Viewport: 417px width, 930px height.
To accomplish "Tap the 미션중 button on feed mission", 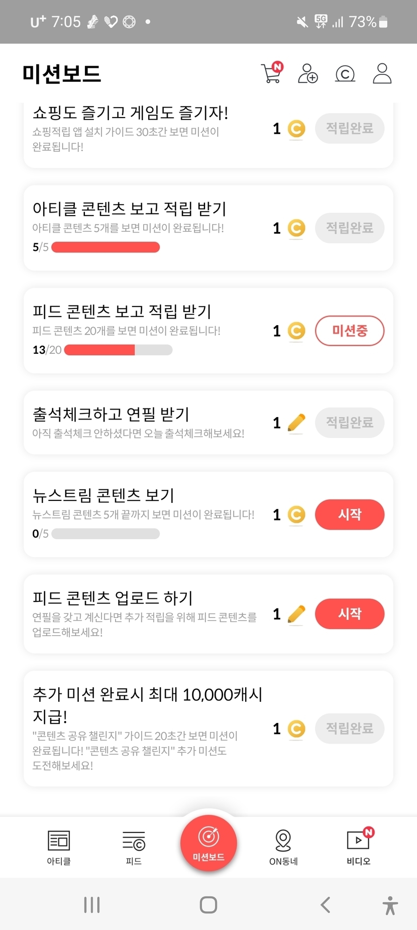I will (x=350, y=331).
